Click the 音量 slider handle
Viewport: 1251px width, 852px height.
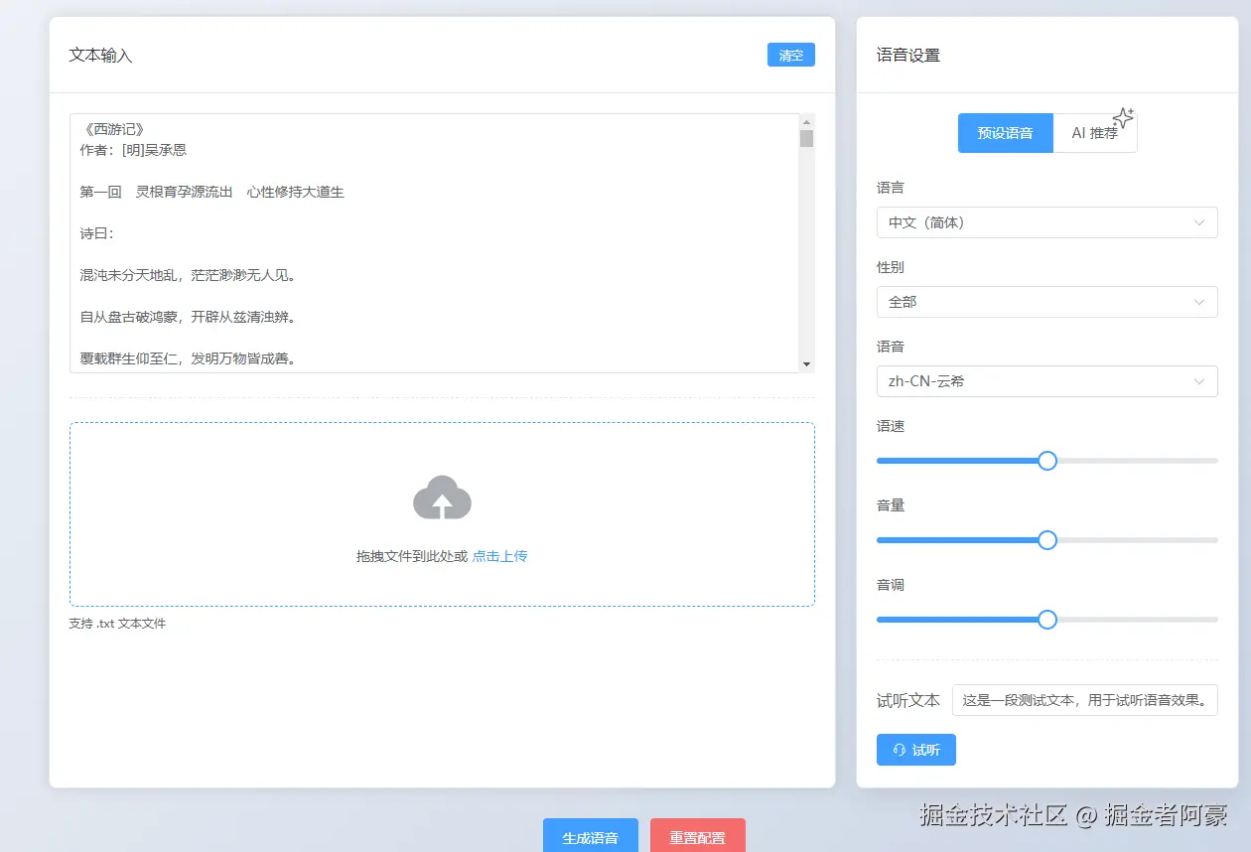[1047, 540]
